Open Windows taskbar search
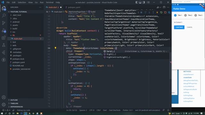This screenshot has width=205, height=115. tap(6, 113)
